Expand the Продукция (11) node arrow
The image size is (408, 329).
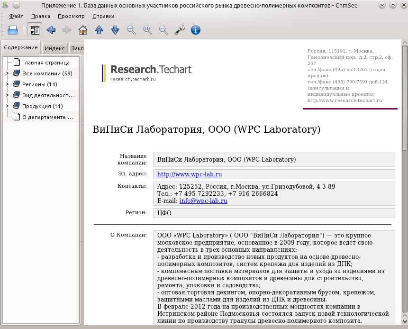7,106
